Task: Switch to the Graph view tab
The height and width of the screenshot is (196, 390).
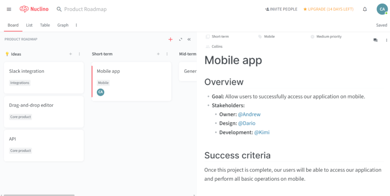Action: tap(63, 25)
